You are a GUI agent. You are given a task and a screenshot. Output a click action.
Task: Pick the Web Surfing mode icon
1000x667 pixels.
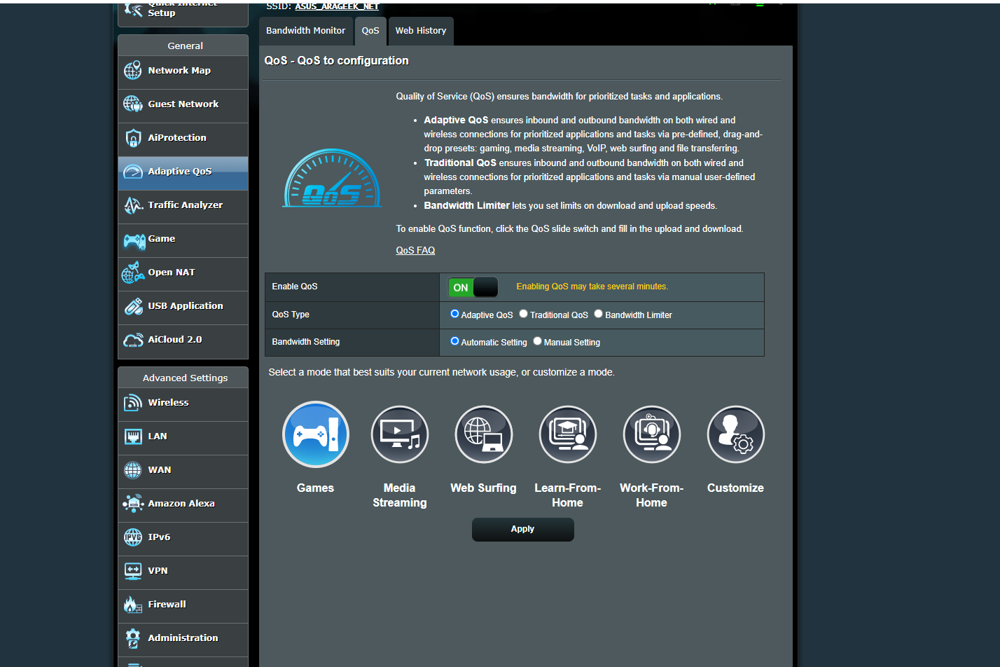point(483,434)
